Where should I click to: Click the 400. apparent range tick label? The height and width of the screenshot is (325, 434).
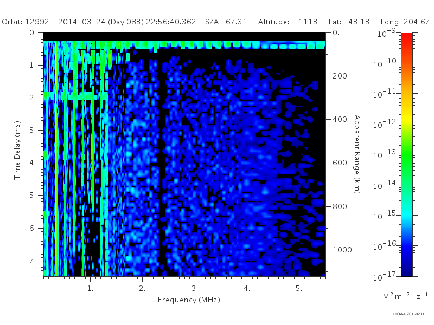(x=341, y=119)
